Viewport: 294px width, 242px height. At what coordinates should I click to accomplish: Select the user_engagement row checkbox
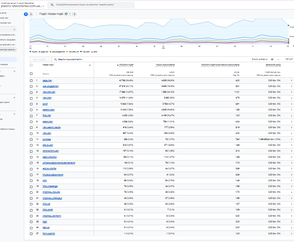[x=31, y=86]
